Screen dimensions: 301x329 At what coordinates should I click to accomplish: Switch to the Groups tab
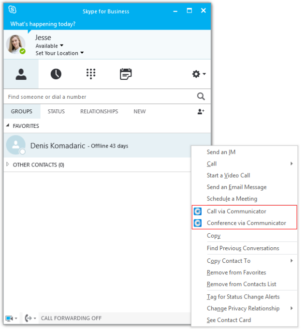point(22,111)
